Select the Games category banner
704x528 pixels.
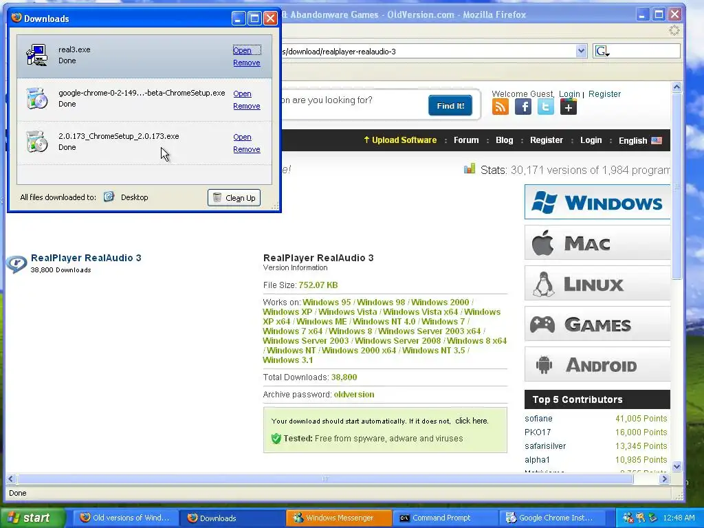[x=597, y=324]
